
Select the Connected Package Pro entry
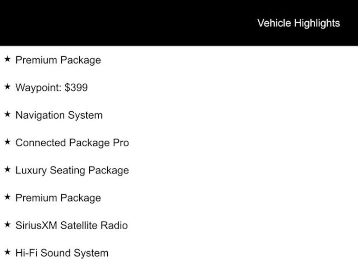click(72, 143)
